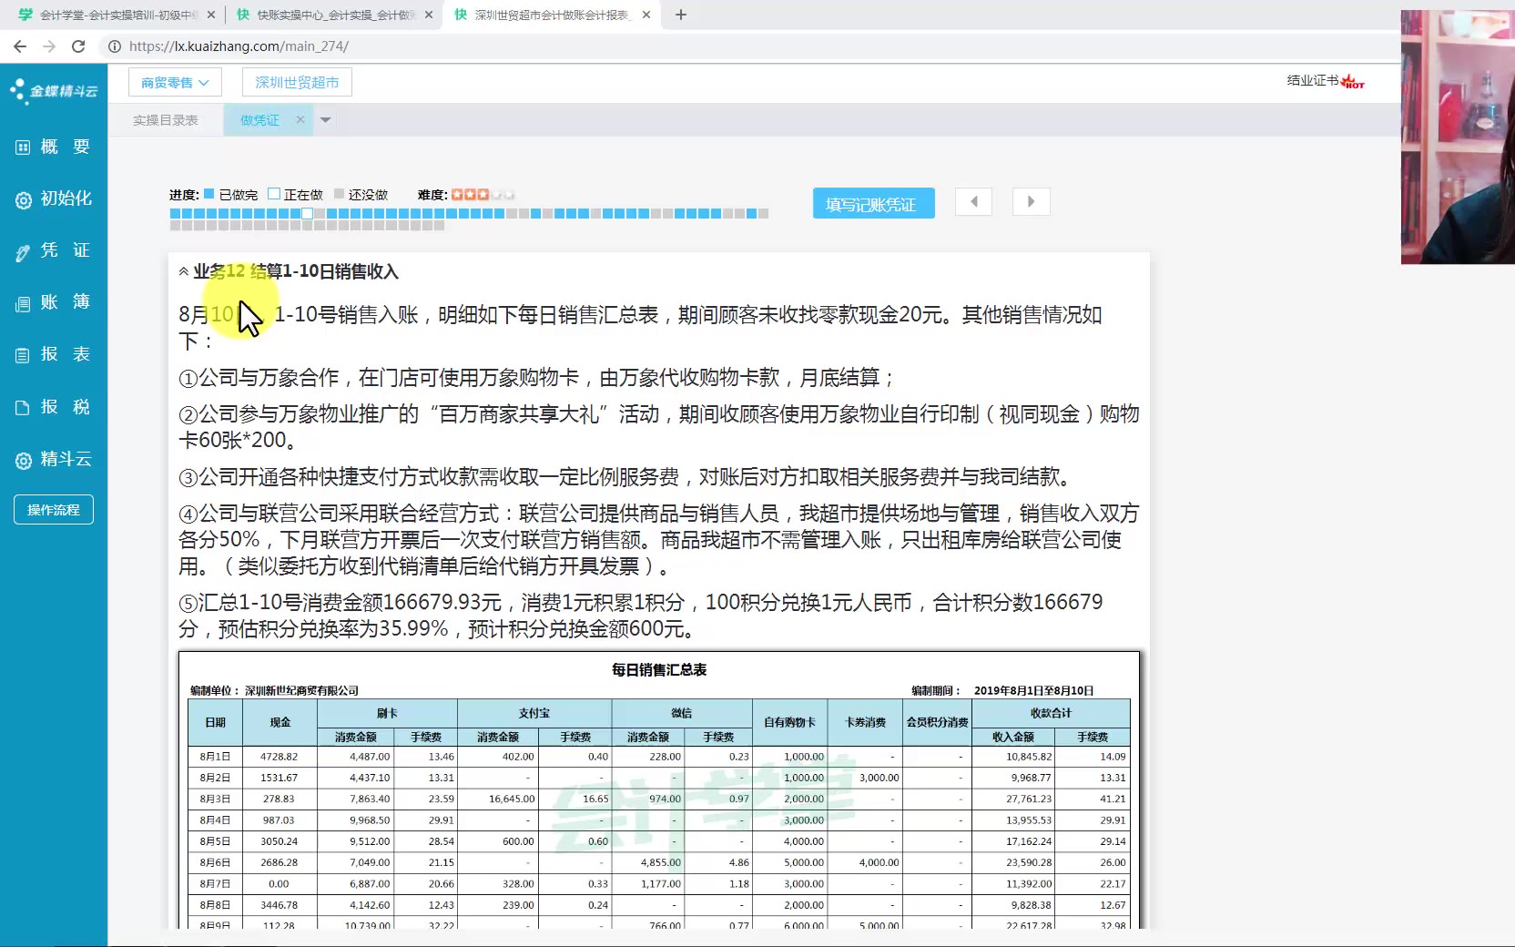Click the 支付宝 column header
Screen dimensions: 1515x947
tap(534, 713)
